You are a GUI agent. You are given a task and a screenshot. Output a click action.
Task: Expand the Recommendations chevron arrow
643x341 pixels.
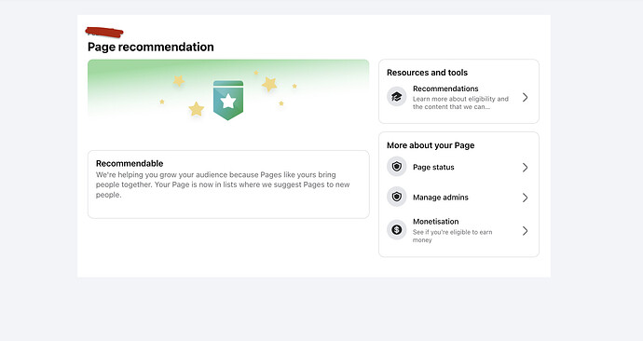(x=525, y=97)
